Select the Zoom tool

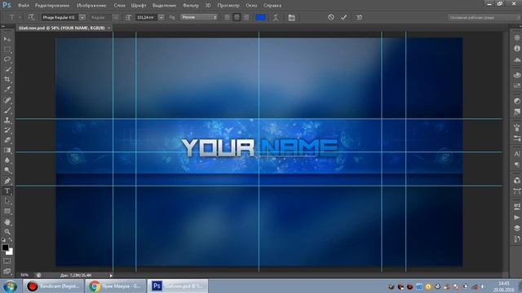(x=7, y=231)
